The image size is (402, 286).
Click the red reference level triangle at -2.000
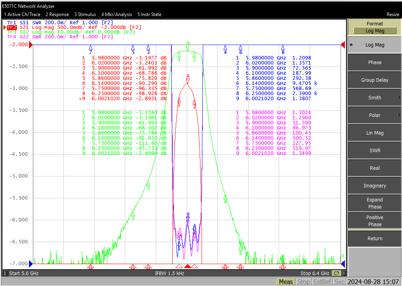click(31, 45)
